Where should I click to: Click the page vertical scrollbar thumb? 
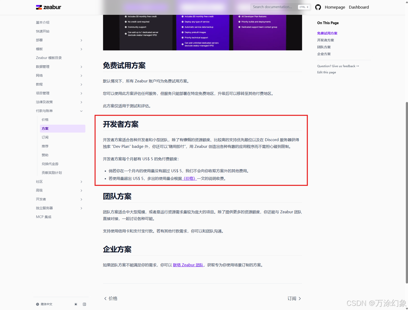[x=406, y=192]
